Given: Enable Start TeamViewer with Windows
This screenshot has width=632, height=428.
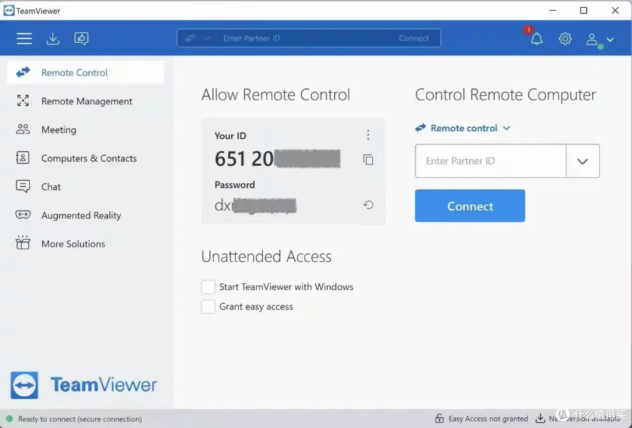Looking at the screenshot, I should click(208, 287).
